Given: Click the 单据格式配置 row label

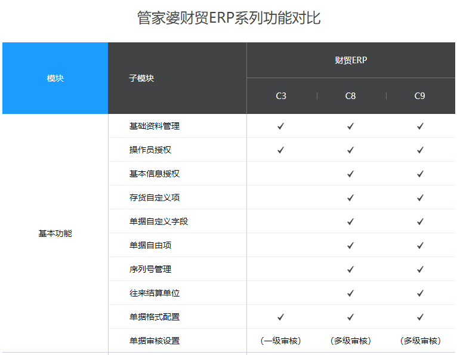Looking at the screenshot, I should pyautogui.click(x=155, y=317).
